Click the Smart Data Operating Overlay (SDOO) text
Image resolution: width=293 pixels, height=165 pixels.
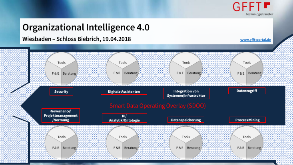pos(157,106)
